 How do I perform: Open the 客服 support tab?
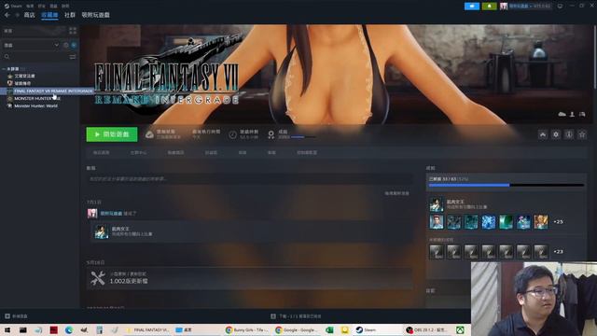[271, 152]
